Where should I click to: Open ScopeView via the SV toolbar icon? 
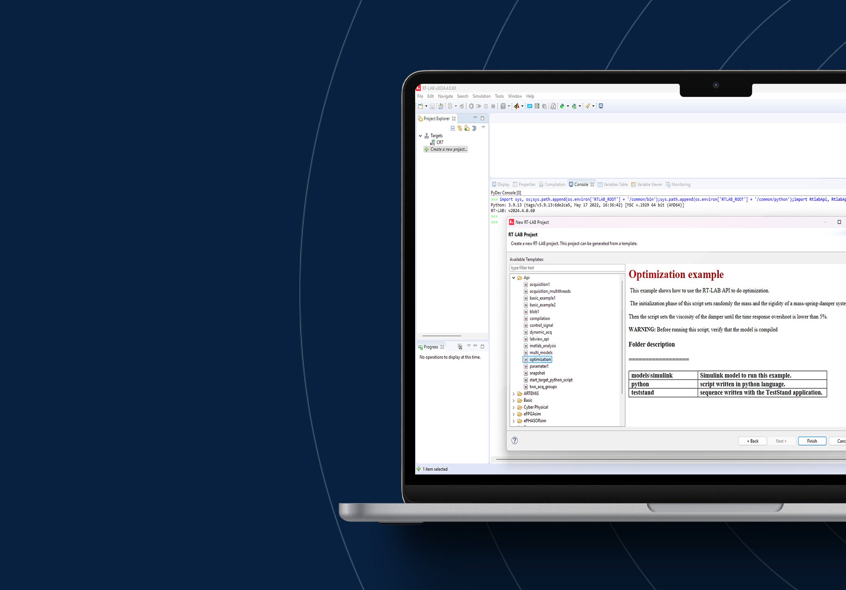coord(529,106)
